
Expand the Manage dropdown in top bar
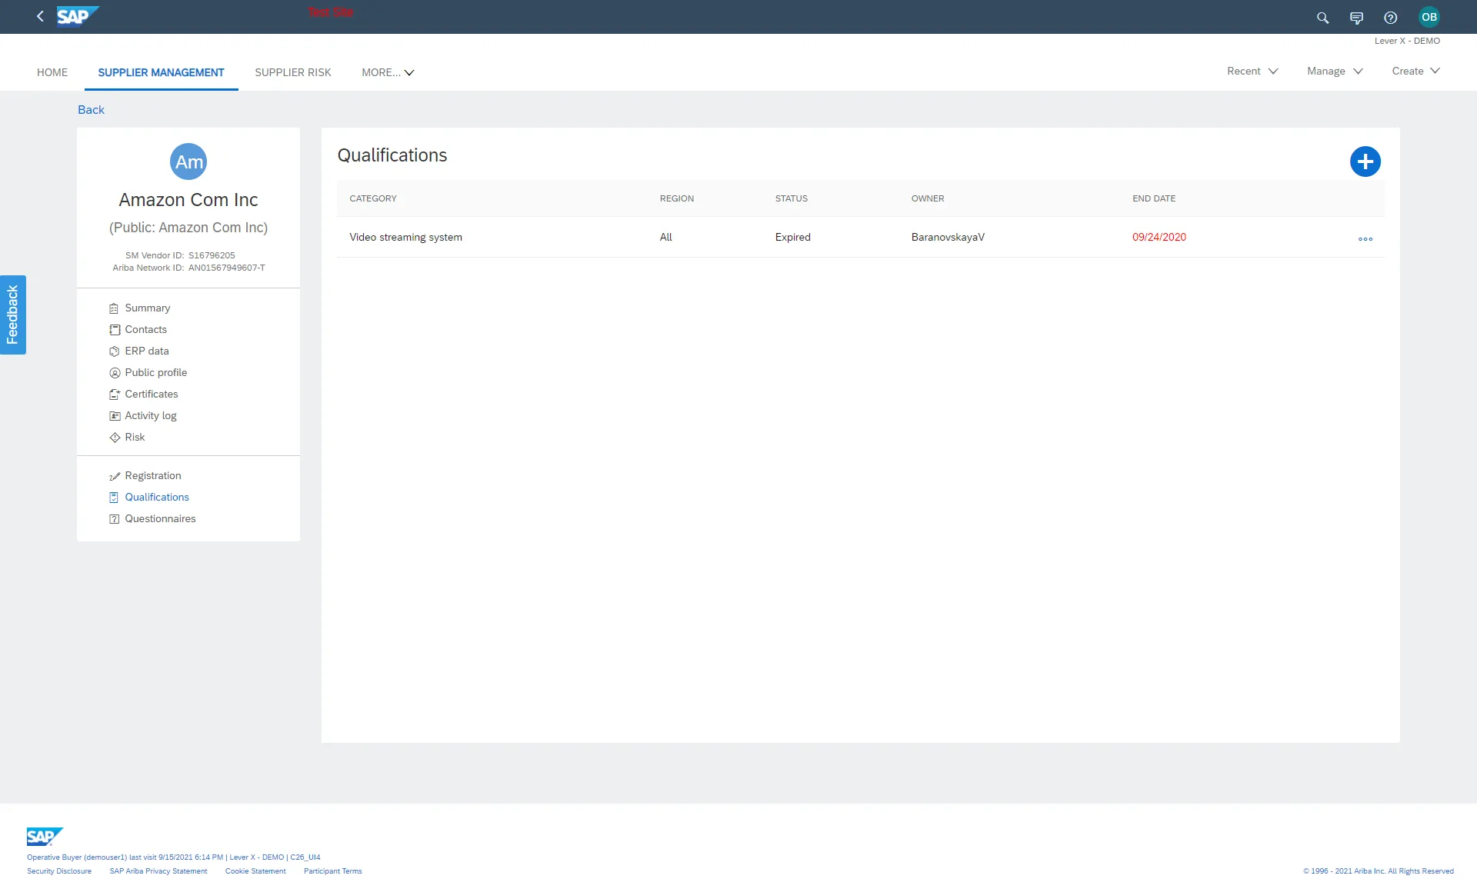tap(1335, 70)
